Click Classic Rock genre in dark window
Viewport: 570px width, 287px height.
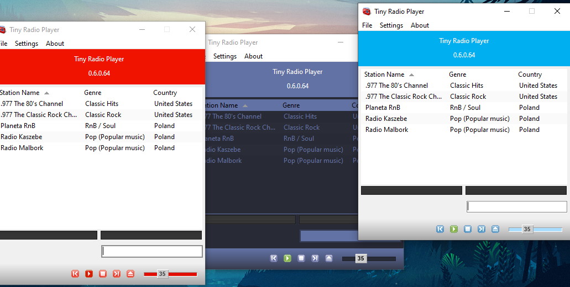point(301,127)
